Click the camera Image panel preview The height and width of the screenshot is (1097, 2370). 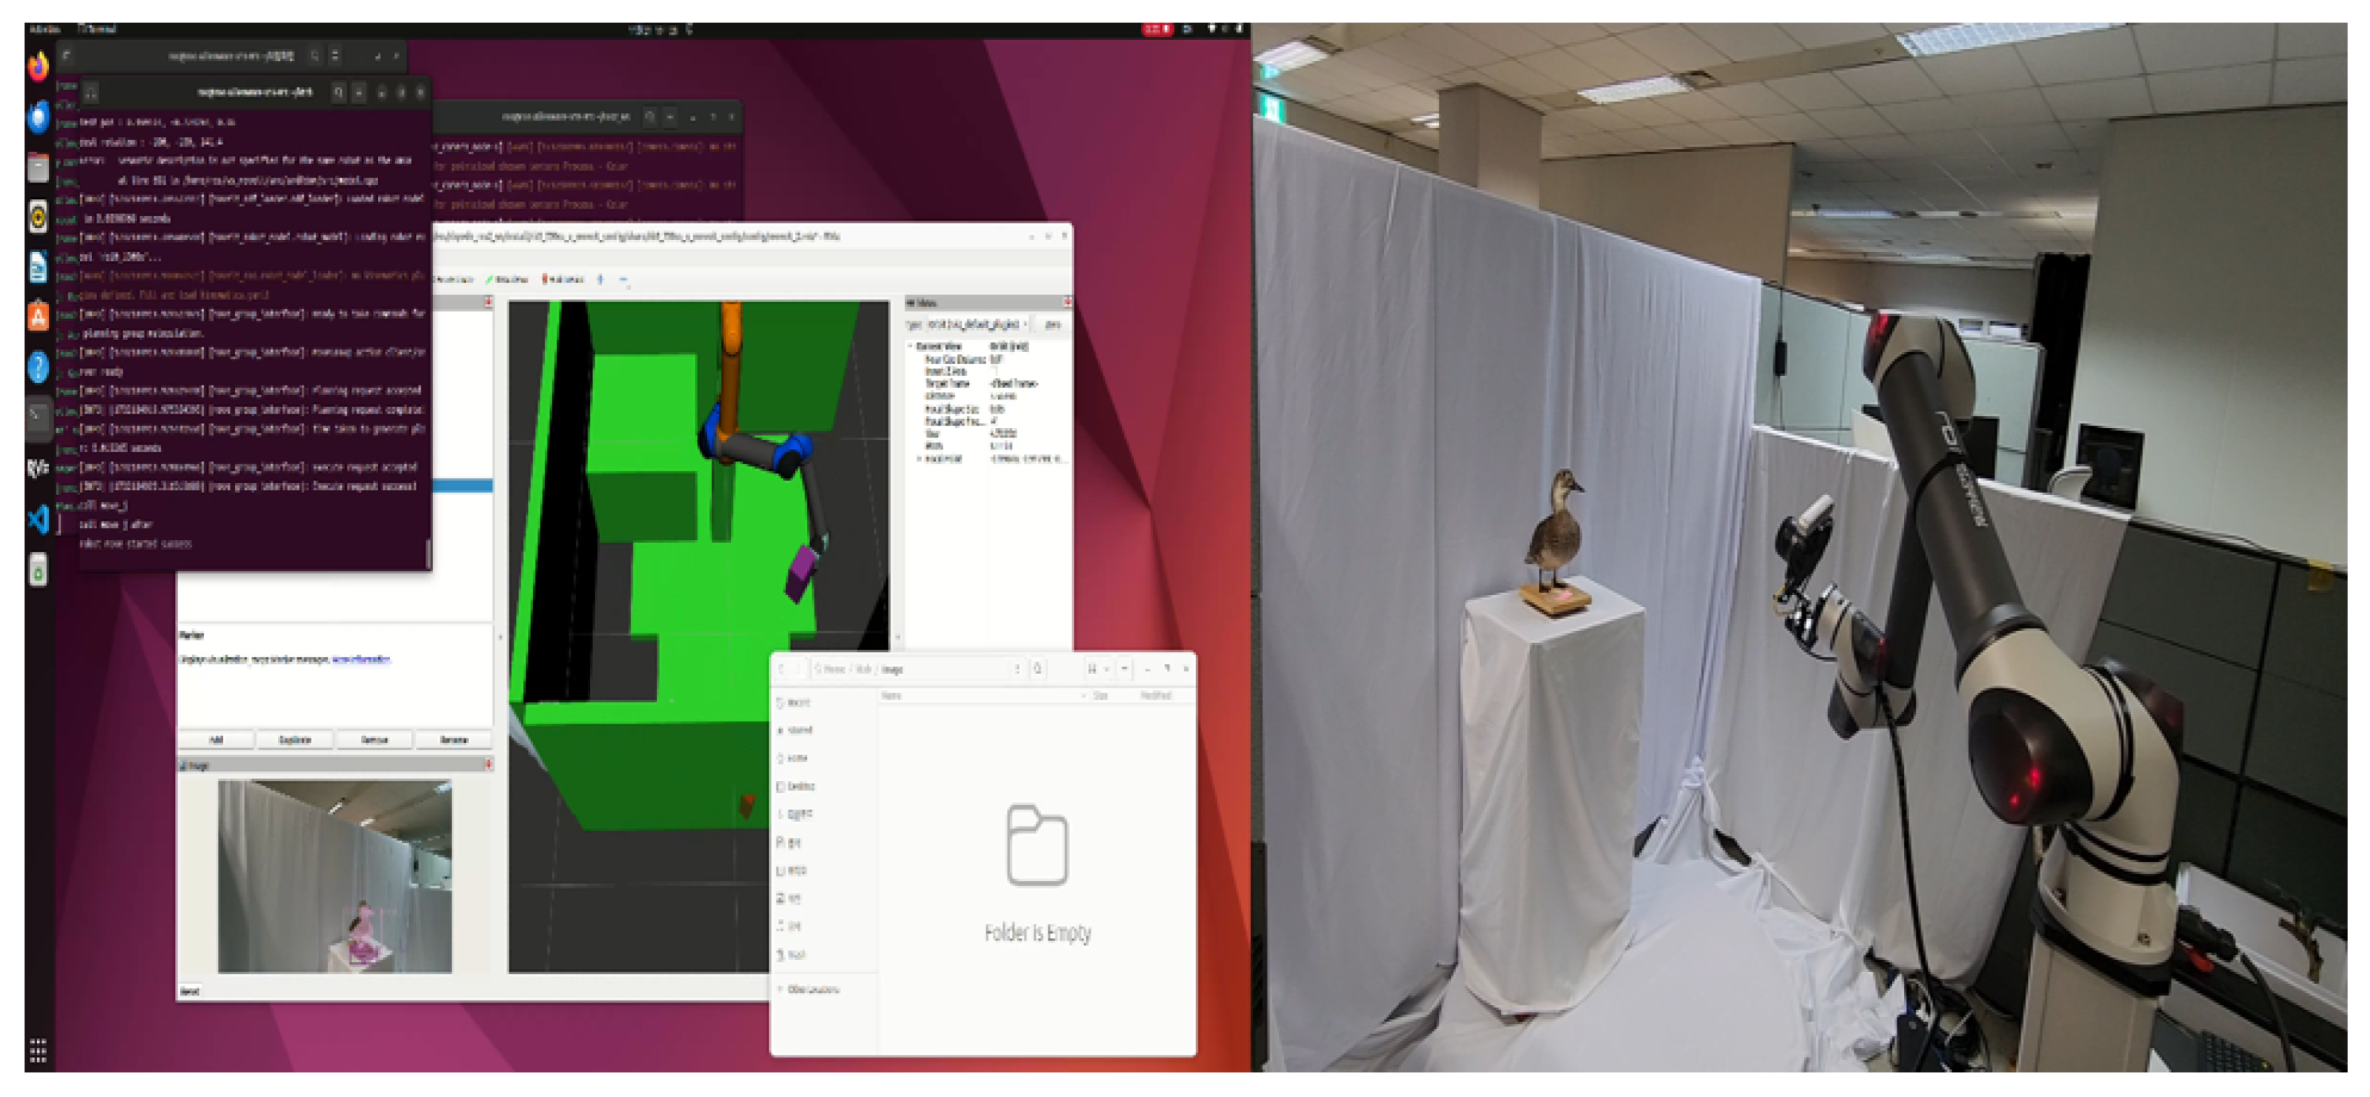click(x=335, y=876)
